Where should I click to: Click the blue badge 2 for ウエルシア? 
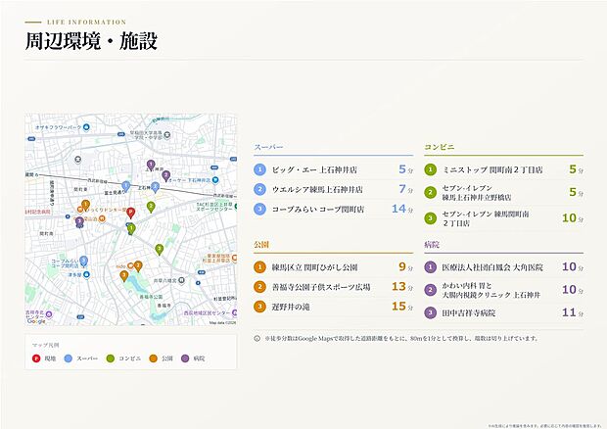point(259,189)
